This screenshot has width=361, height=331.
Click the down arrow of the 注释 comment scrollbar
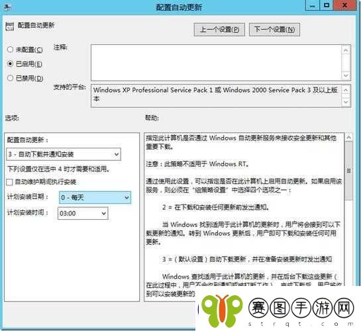[x=346, y=75]
